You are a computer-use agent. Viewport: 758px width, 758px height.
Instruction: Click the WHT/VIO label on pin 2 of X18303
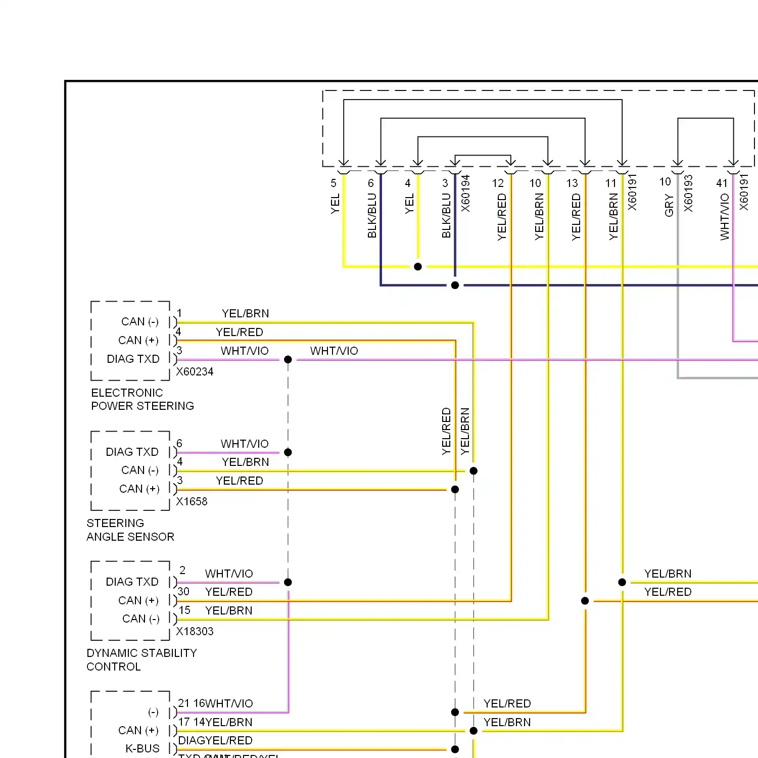tap(229, 574)
